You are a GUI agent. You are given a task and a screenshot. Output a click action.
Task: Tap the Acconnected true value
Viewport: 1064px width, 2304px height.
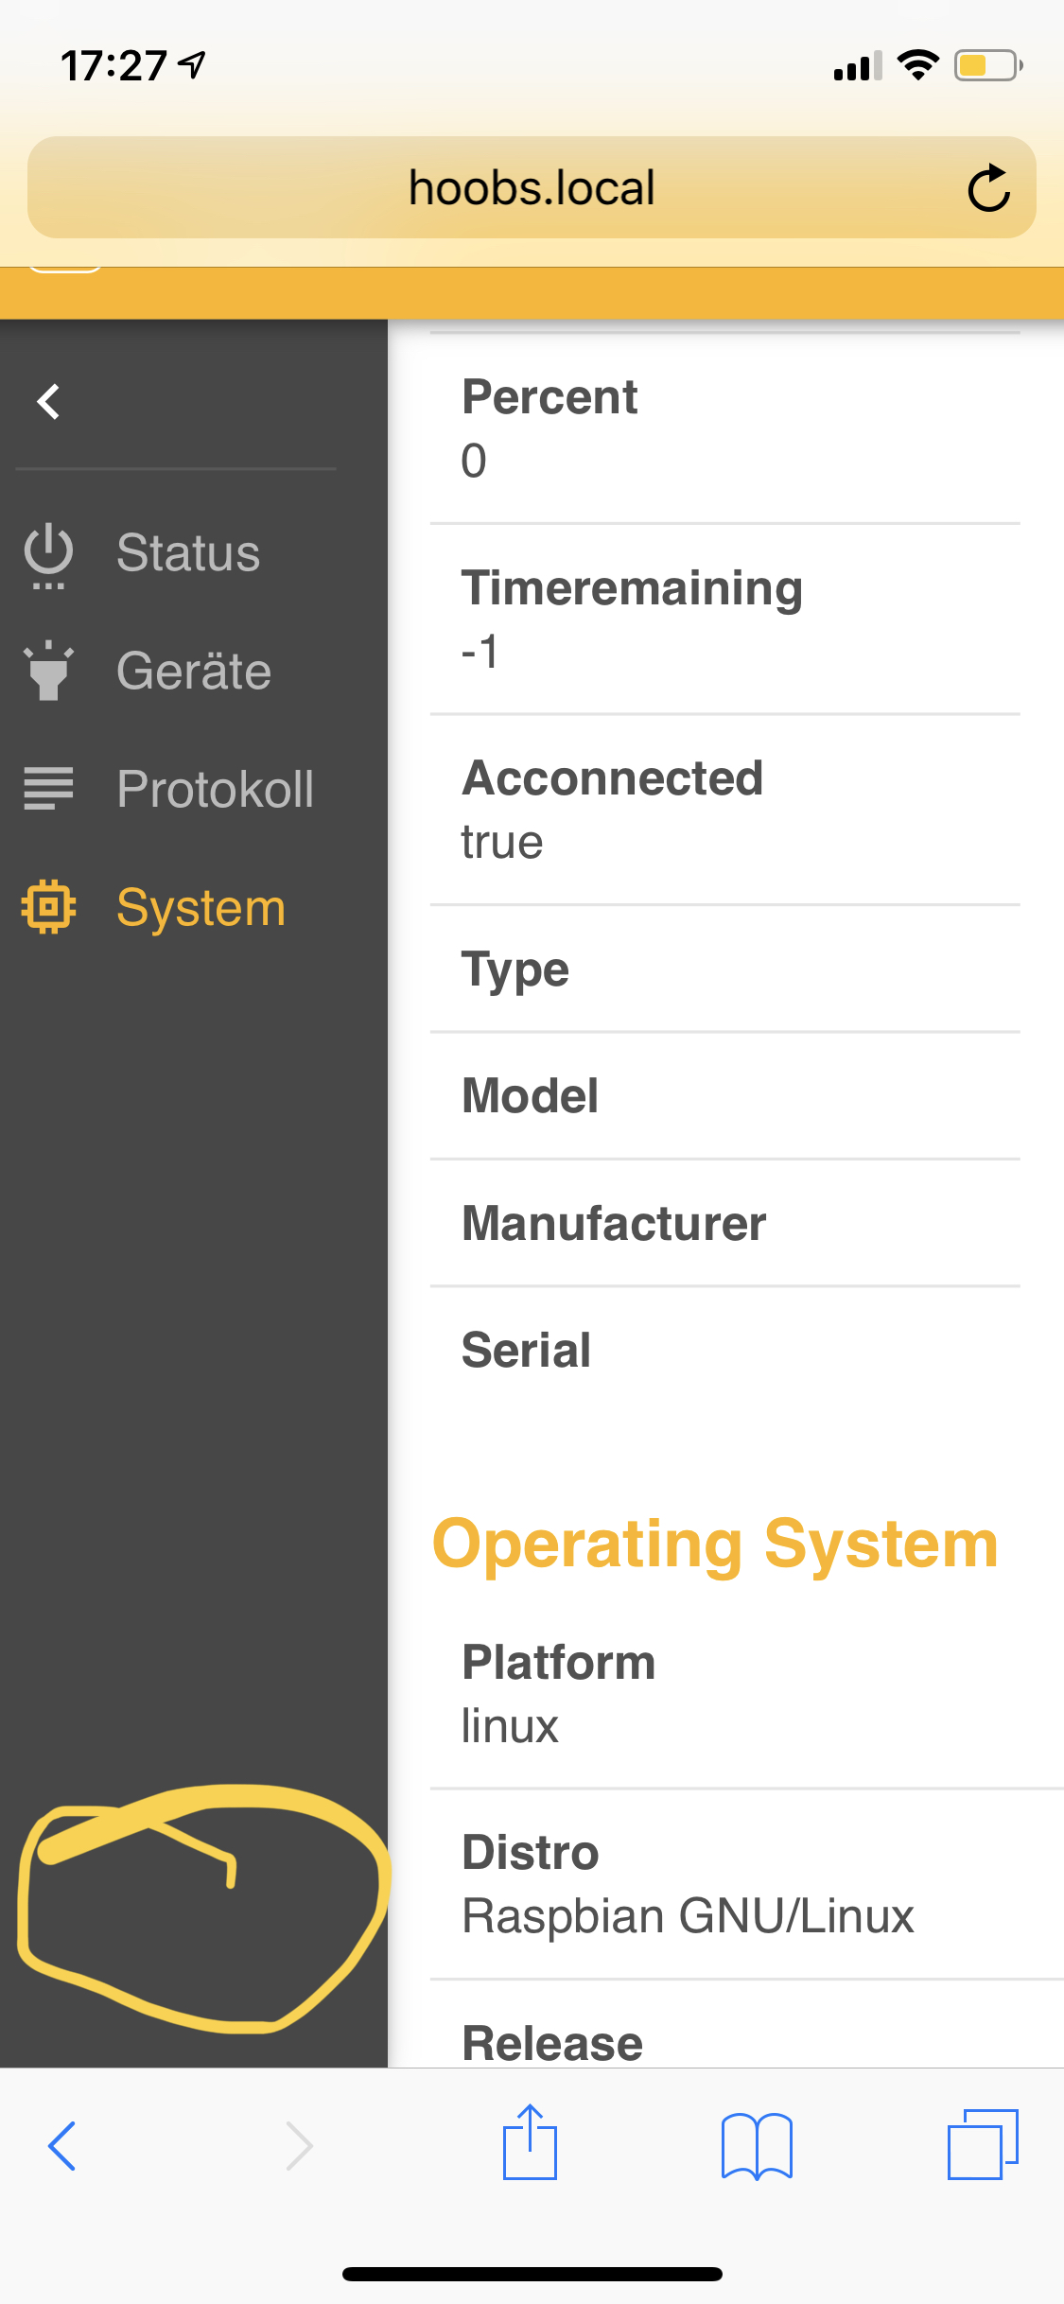501,840
